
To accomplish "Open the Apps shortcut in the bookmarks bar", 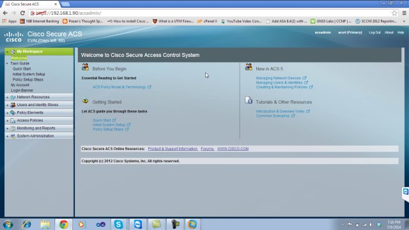I will (10, 21).
